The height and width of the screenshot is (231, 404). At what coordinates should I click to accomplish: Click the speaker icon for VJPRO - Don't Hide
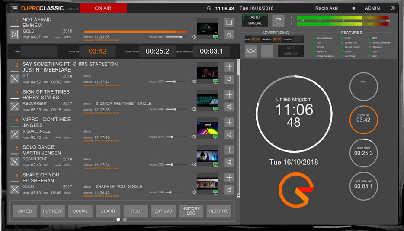tap(229, 134)
